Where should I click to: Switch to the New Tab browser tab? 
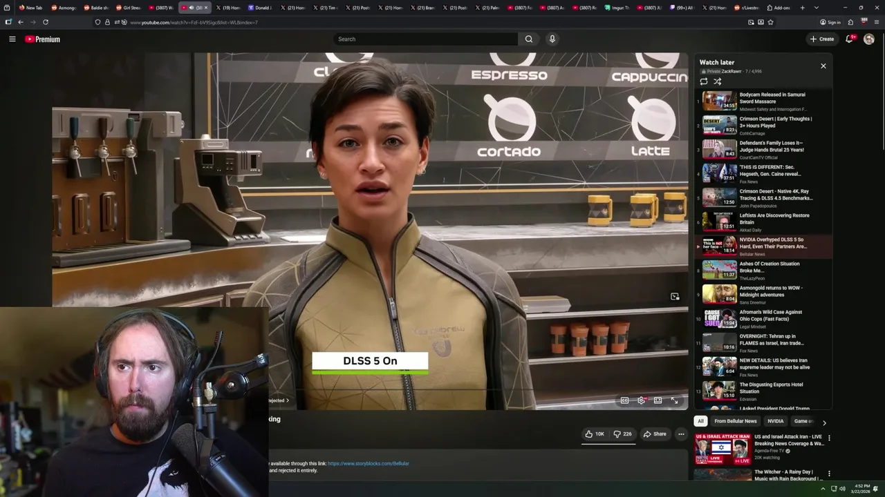click(30, 8)
